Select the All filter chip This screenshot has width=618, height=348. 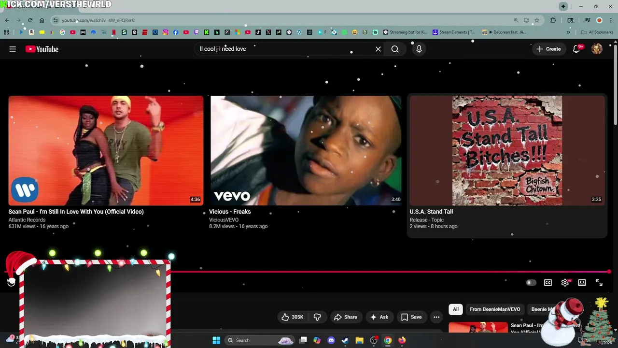[x=456, y=309]
